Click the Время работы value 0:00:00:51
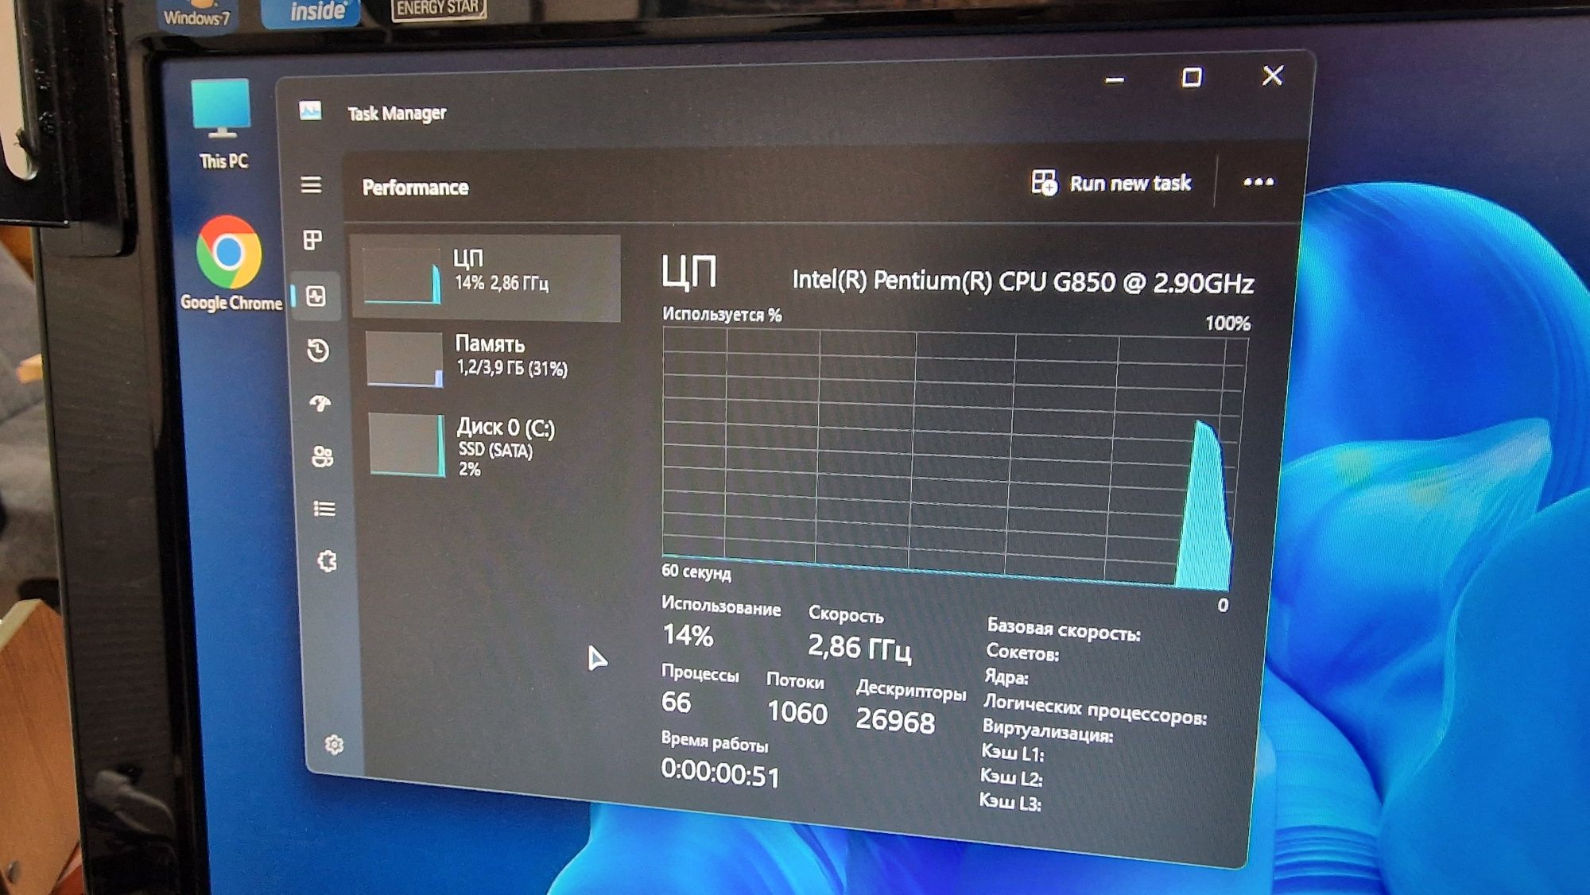Image resolution: width=1590 pixels, height=895 pixels. point(720,772)
